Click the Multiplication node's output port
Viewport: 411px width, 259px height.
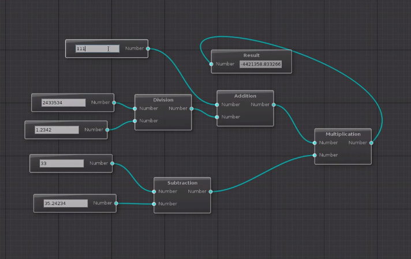371,142
